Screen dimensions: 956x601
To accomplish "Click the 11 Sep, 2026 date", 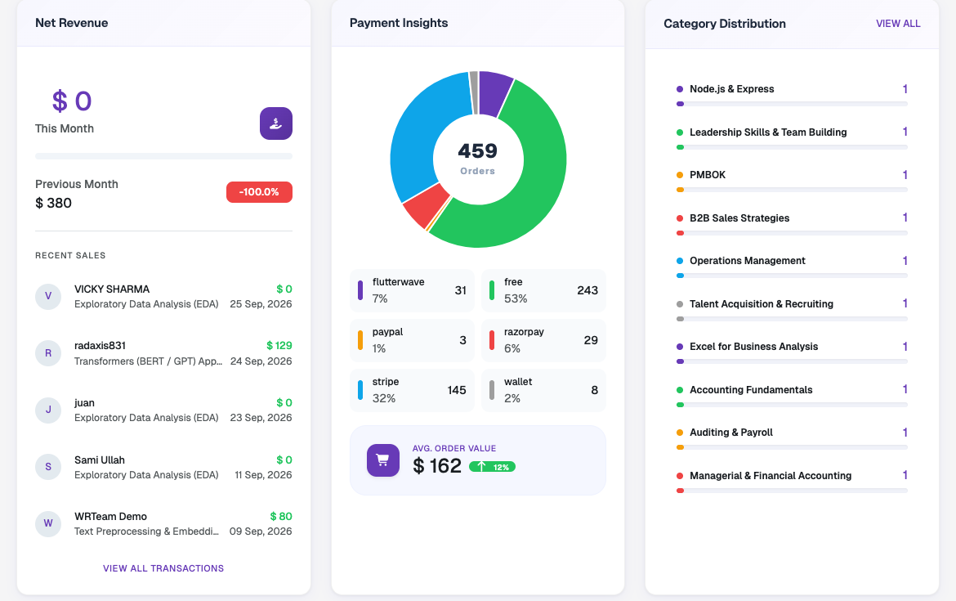I will [263, 475].
